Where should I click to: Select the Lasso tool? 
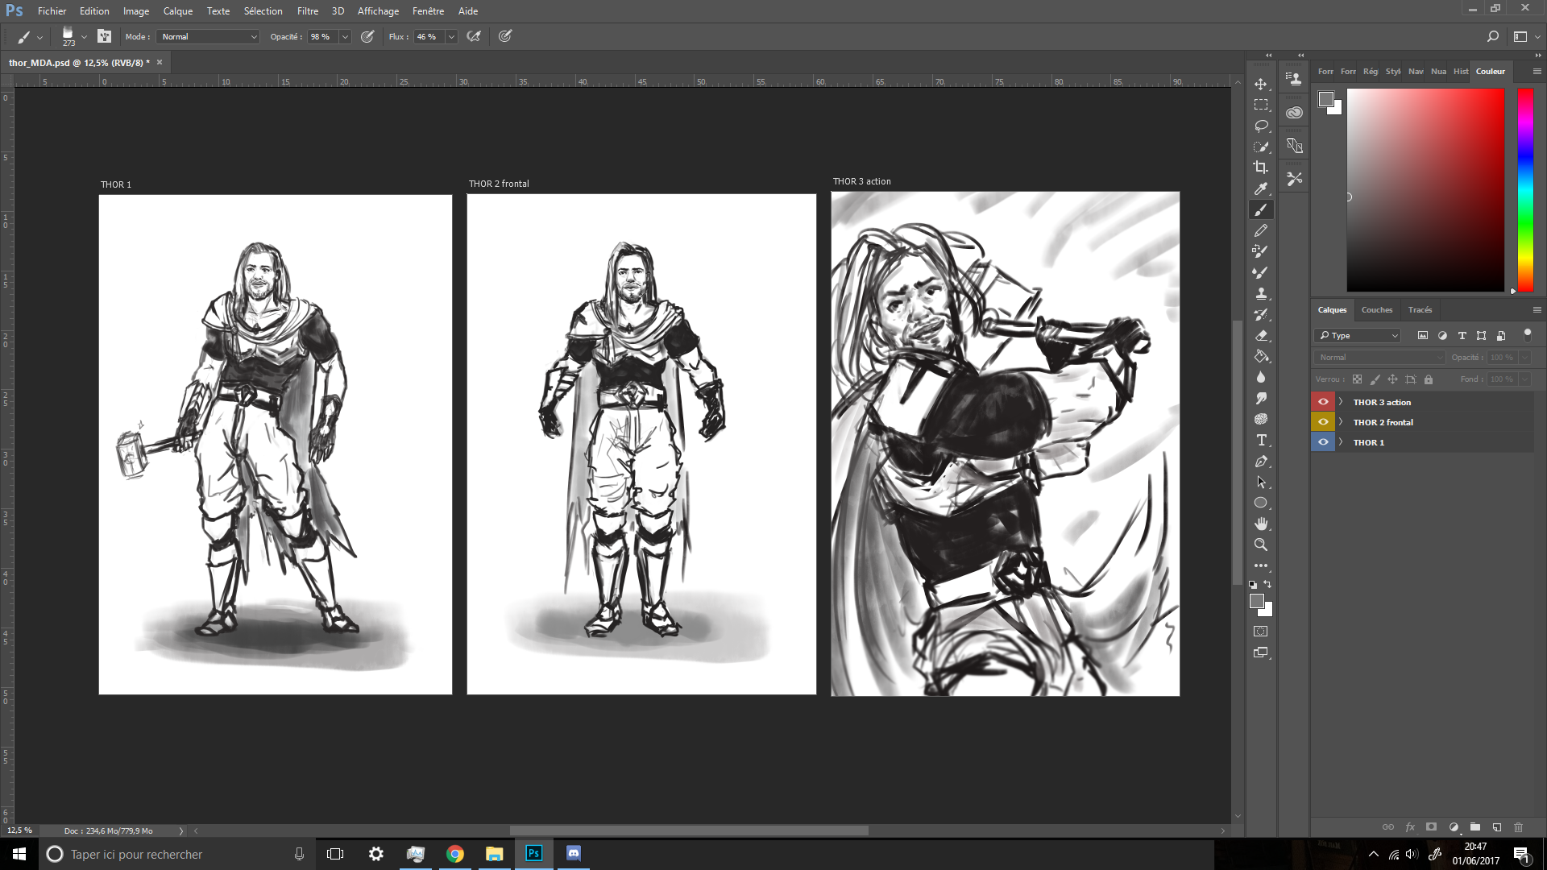(x=1261, y=125)
